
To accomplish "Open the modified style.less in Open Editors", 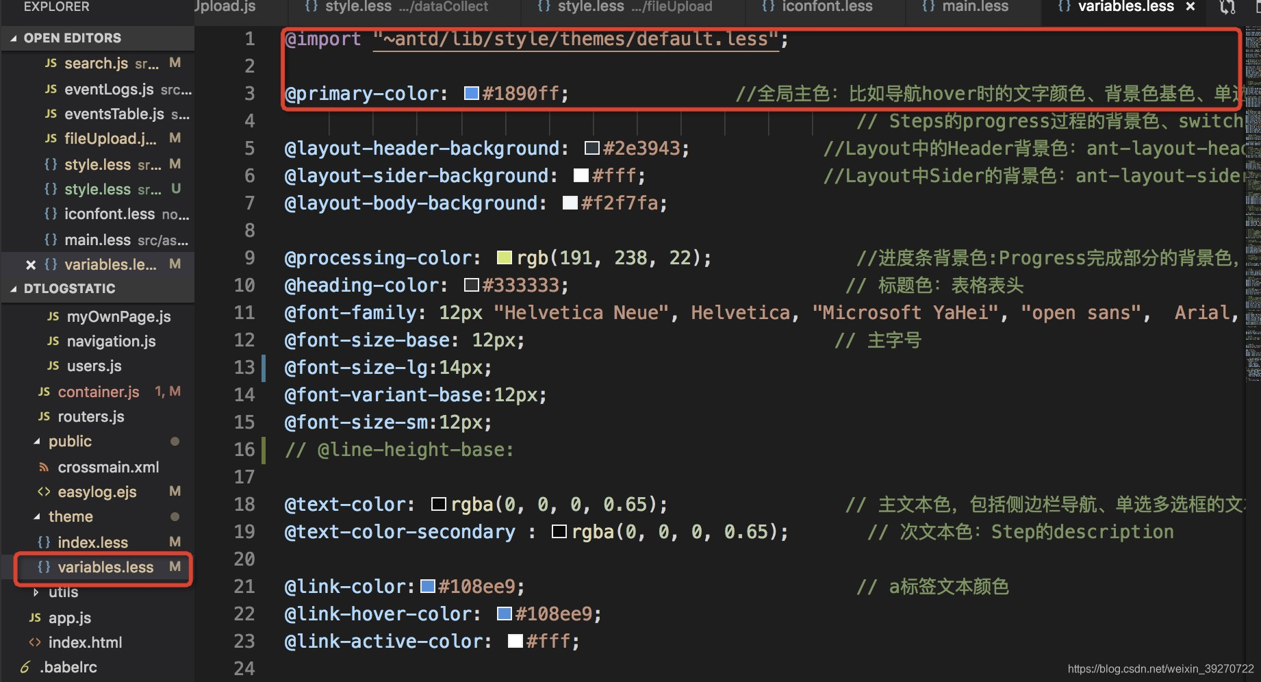I will point(97,164).
